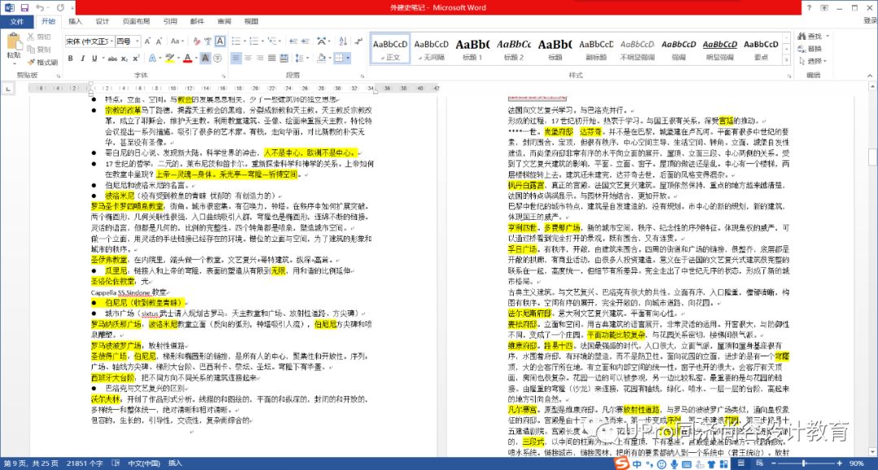Click the Line Spacing icon
The height and width of the screenshot is (470, 878).
point(299,58)
